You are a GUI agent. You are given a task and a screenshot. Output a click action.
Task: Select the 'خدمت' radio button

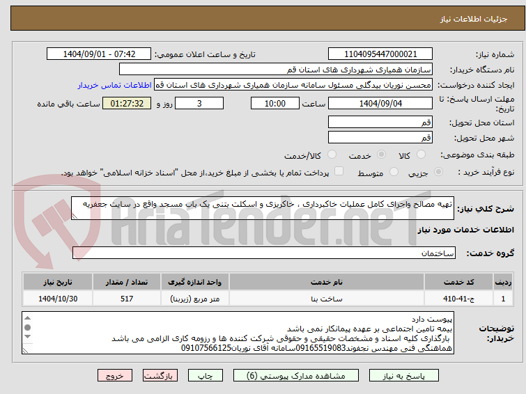(x=381, y=155)
